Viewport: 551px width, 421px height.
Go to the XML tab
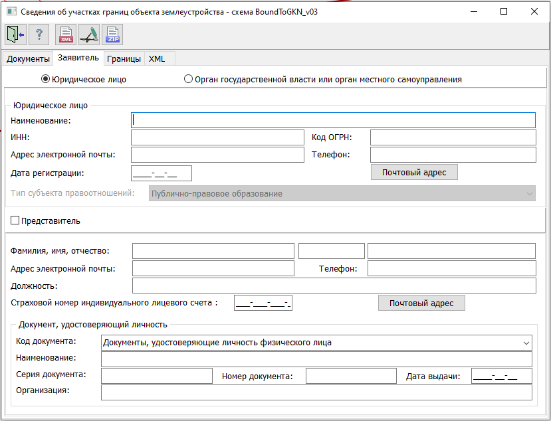pos(157,59)
